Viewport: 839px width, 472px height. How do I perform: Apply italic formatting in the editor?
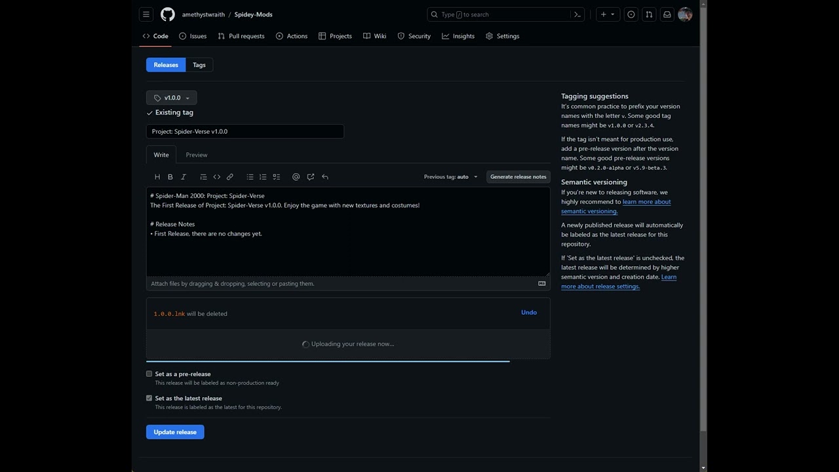[x=184, y=177]
